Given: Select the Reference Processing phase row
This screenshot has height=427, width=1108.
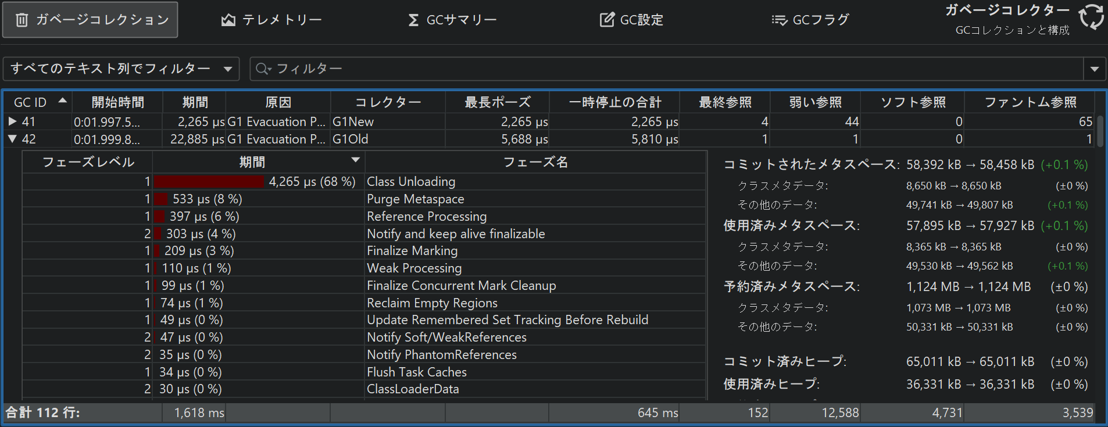Looking at the screenshot, I should [x=427, y=217].
